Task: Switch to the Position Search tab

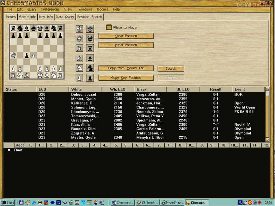Action: 90,17
